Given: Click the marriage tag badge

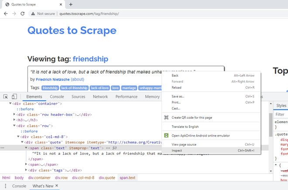Looking at the screenshot, I should click(x=129, y=88).
